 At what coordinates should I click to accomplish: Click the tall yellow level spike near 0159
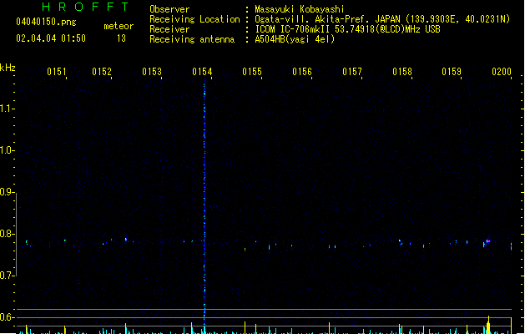tap(488, 325)
